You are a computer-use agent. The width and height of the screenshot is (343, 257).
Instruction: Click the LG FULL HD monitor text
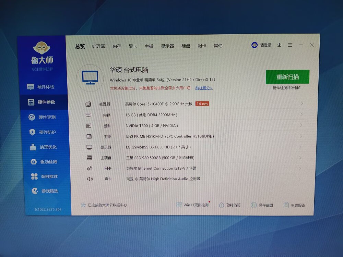pos(158,147)
